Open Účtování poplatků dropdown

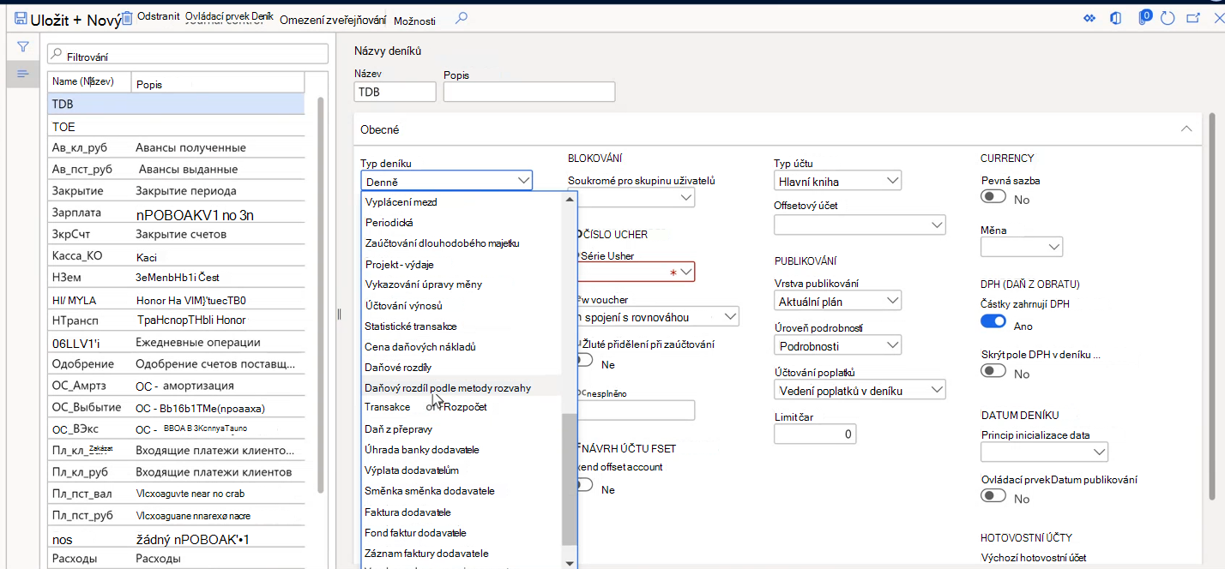click(860, 390)
